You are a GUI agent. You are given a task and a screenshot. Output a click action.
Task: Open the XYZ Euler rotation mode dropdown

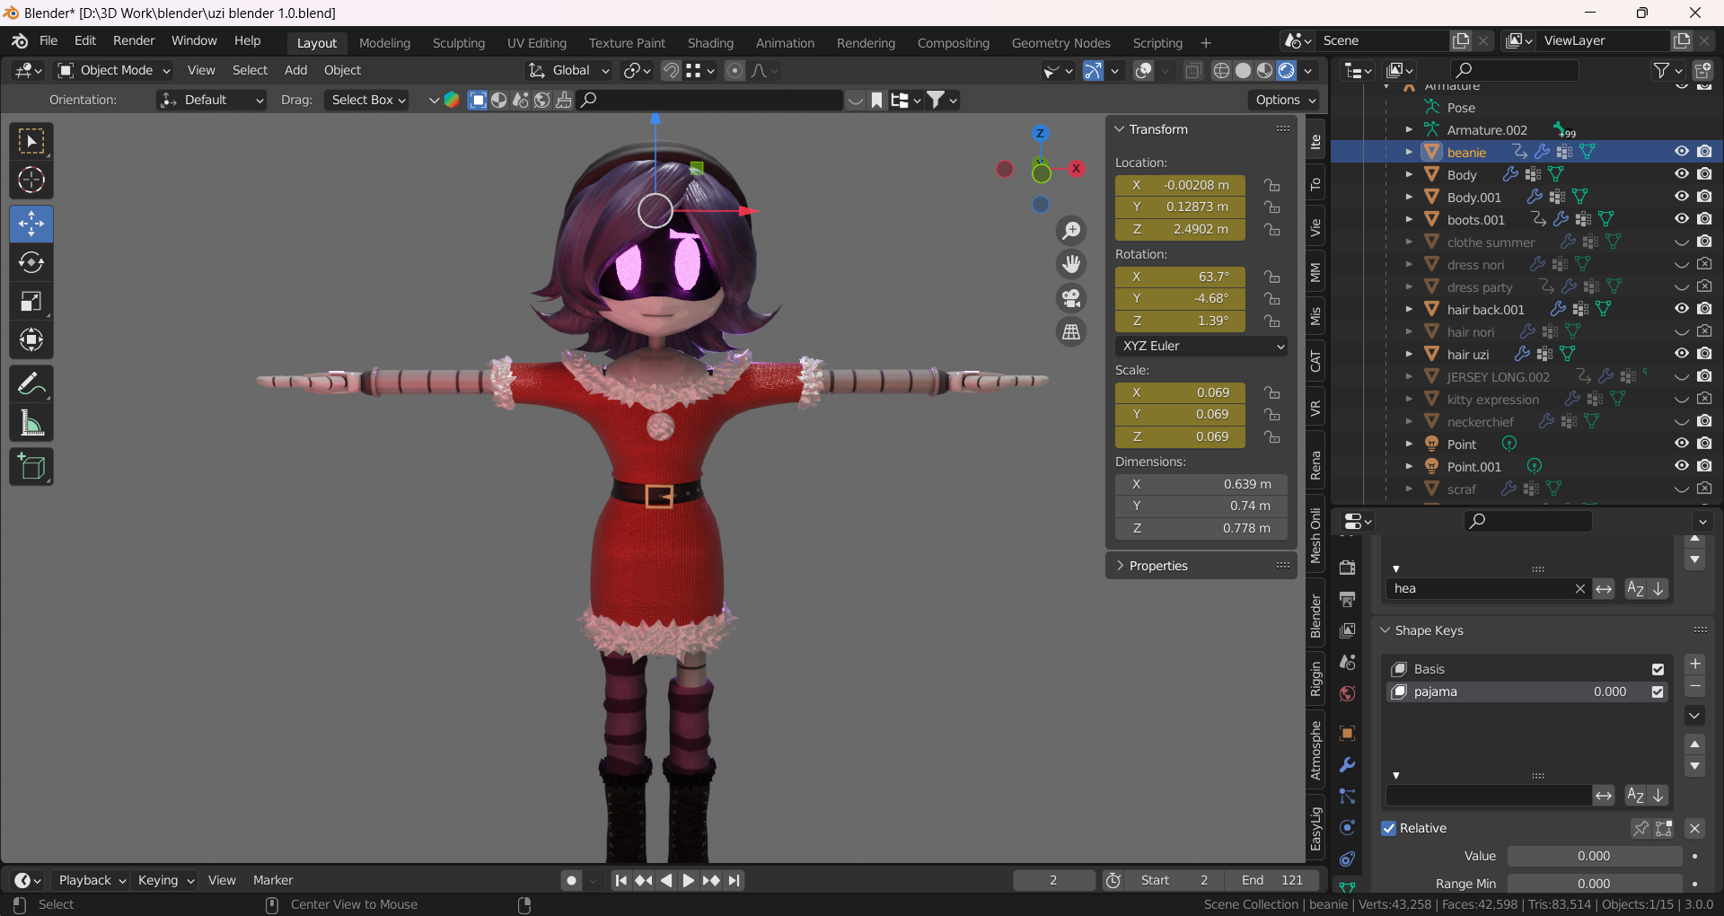pos(1201,346)
